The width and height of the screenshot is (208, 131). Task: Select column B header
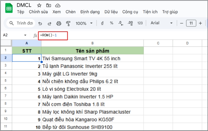(x=93, y=43)
